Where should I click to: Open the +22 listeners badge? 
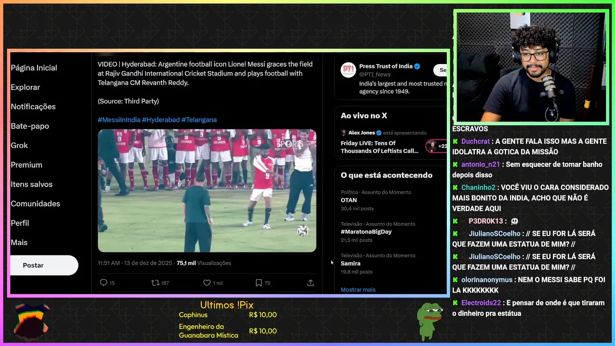(436, 146)
